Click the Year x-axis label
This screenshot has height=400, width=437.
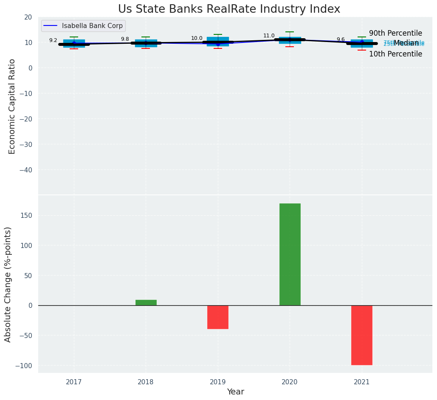pos(235,392)
